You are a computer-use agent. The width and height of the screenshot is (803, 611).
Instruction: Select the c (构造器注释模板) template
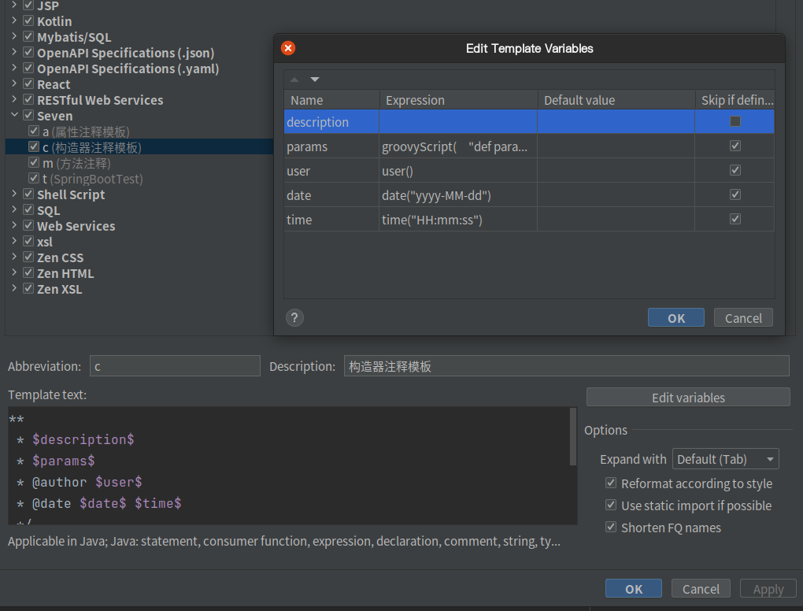(x=139, y=147)
